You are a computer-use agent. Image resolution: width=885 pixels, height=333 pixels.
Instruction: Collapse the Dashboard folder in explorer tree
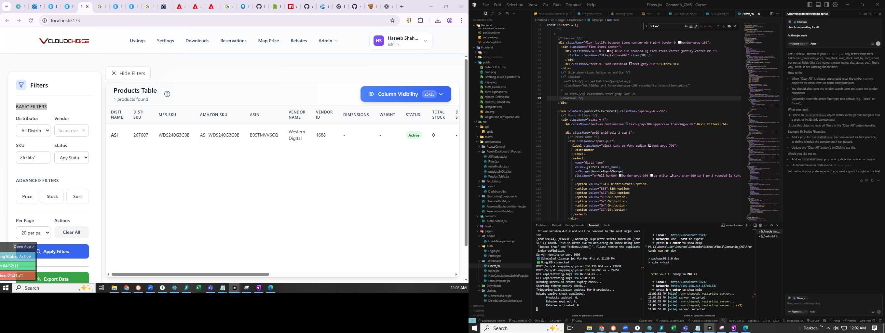coord(493,261)
